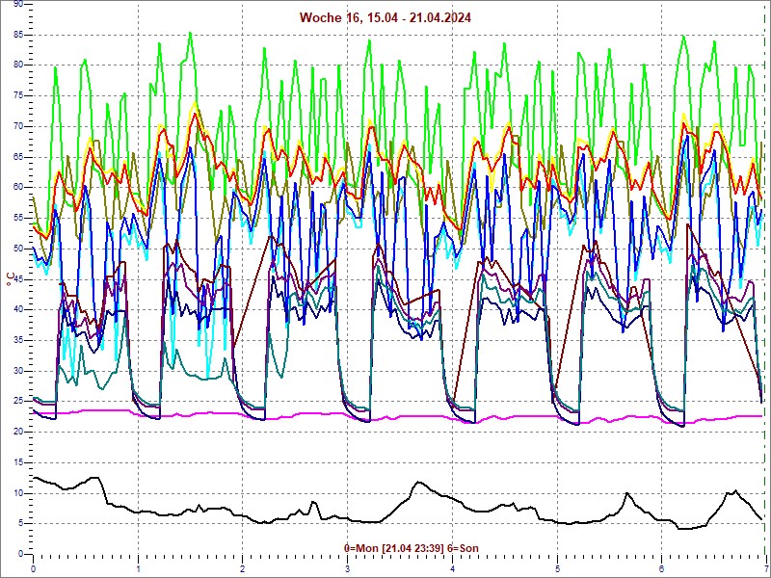Click the "75" temperature axis label

17,95
